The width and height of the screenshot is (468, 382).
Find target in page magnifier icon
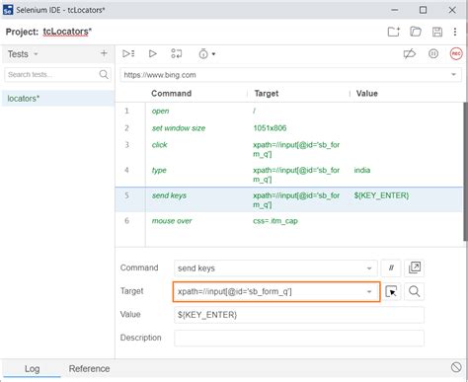click(x=415, y=291)
